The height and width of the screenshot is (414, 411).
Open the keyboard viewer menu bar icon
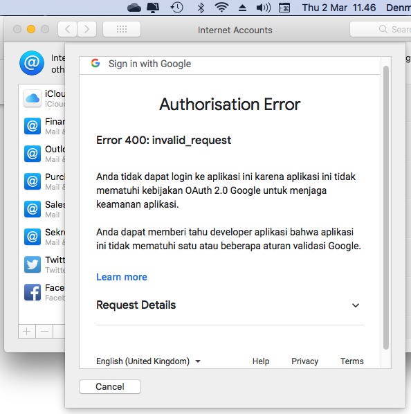[284, 8]
